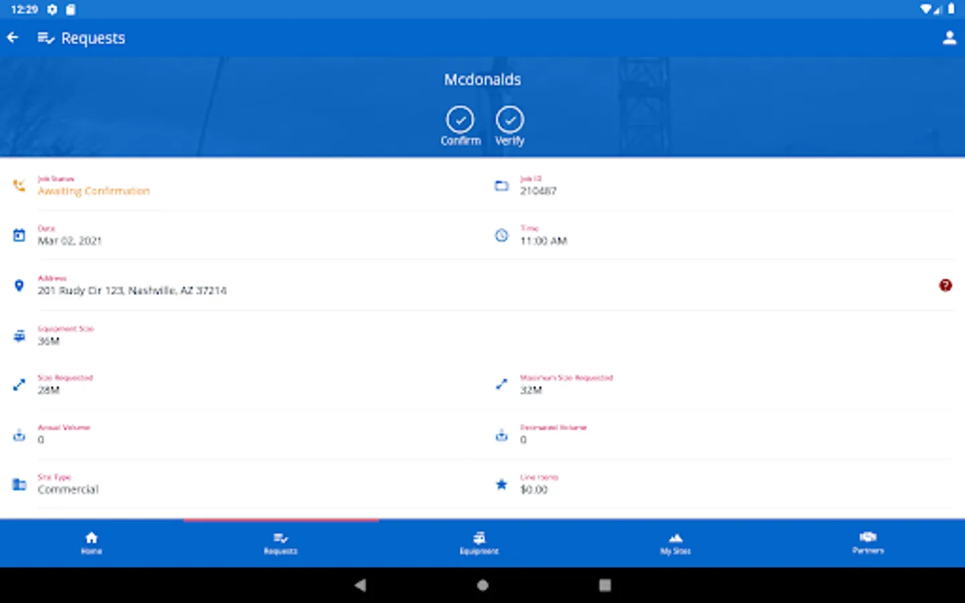Switch to the Requests bottom tab
The image size is (965, 603).
click(281, 543)
